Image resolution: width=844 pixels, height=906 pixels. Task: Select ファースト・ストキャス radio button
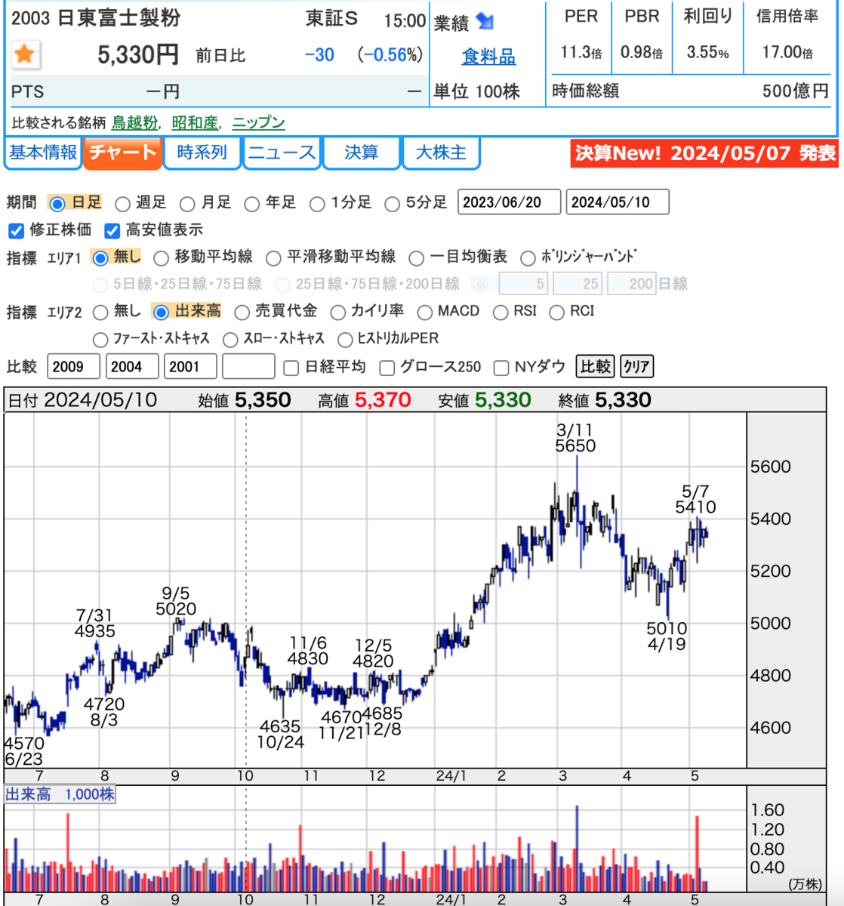point(100,340)
